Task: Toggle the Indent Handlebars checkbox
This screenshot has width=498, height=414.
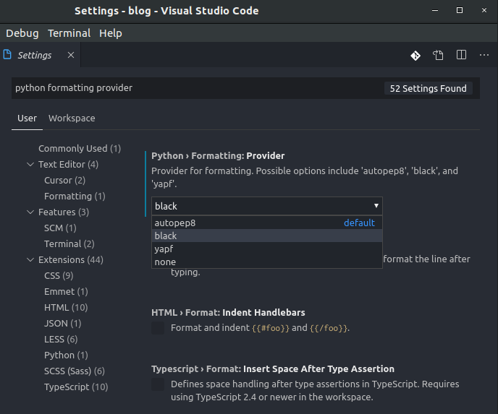Action: (x=158, y=328)
